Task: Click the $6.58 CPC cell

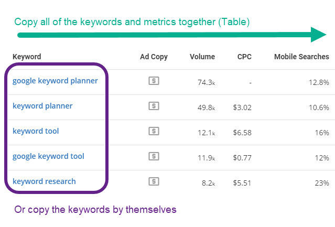Action: tap(242, 132)
